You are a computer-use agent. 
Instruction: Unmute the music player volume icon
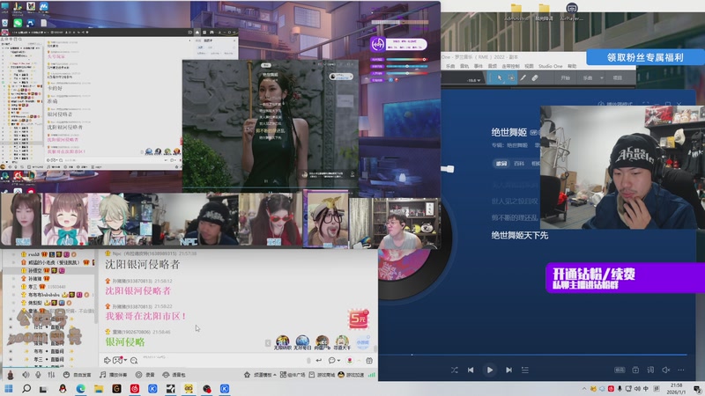(666, 370)
